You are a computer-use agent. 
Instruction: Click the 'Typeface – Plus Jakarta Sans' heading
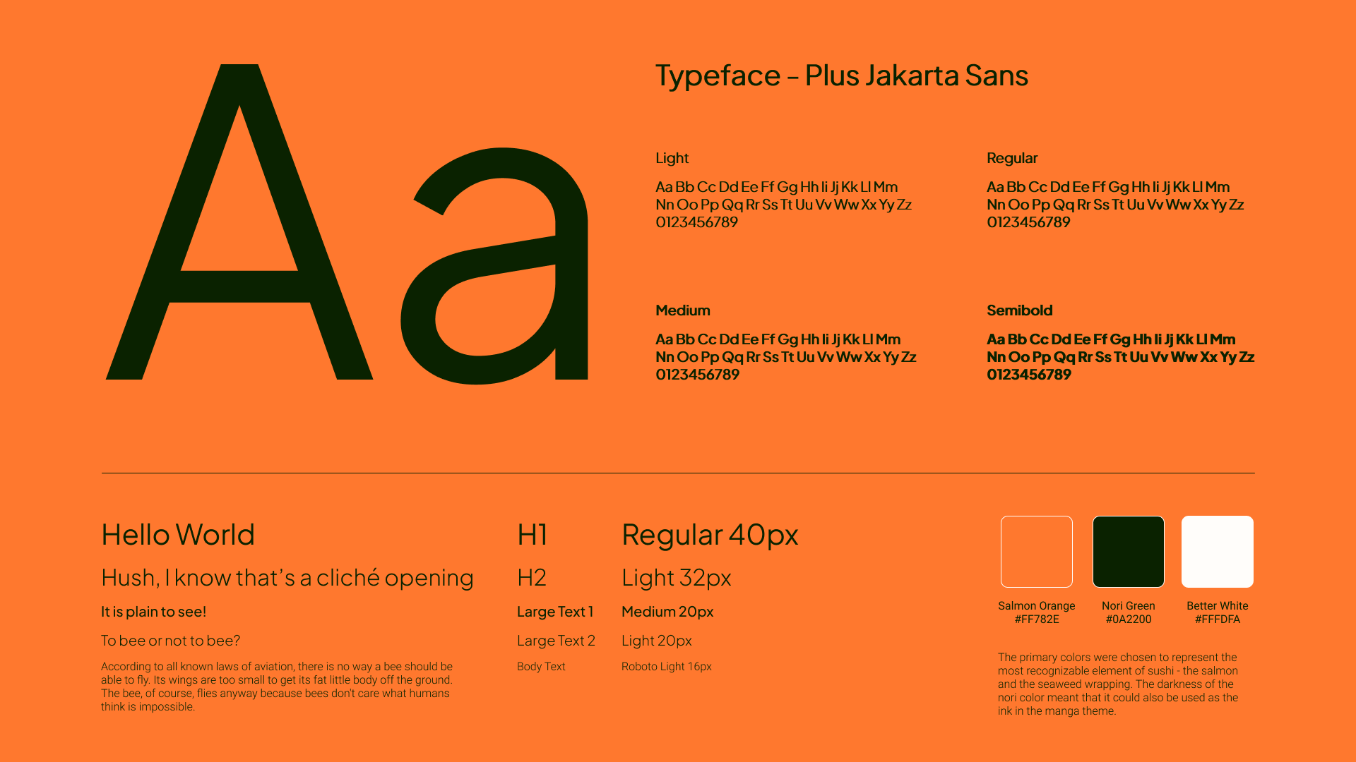(x=842, y=75)
